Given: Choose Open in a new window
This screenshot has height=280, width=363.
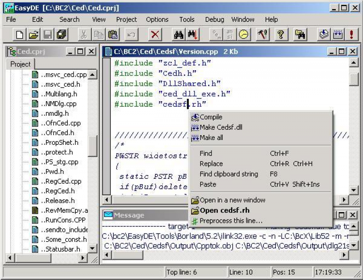Looking at the screenshot, I should [x=261, y=200].
